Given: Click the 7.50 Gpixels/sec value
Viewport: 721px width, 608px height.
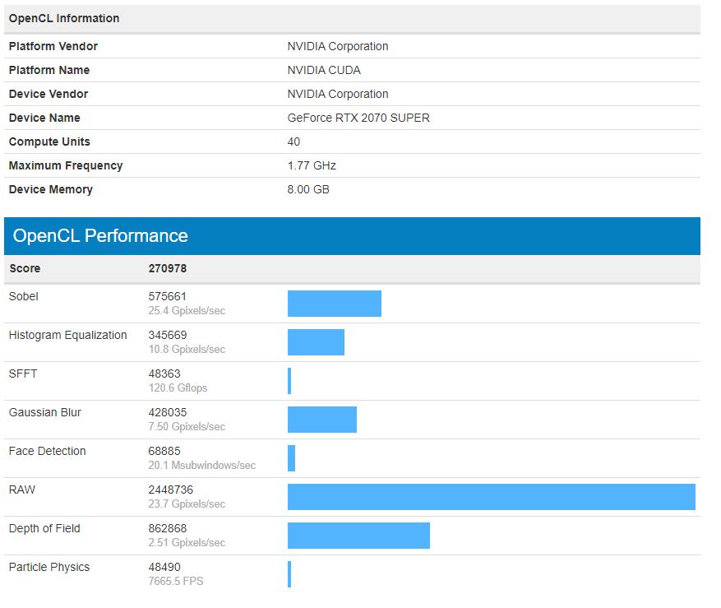Looking at the screenshot, I should [187, 427].
